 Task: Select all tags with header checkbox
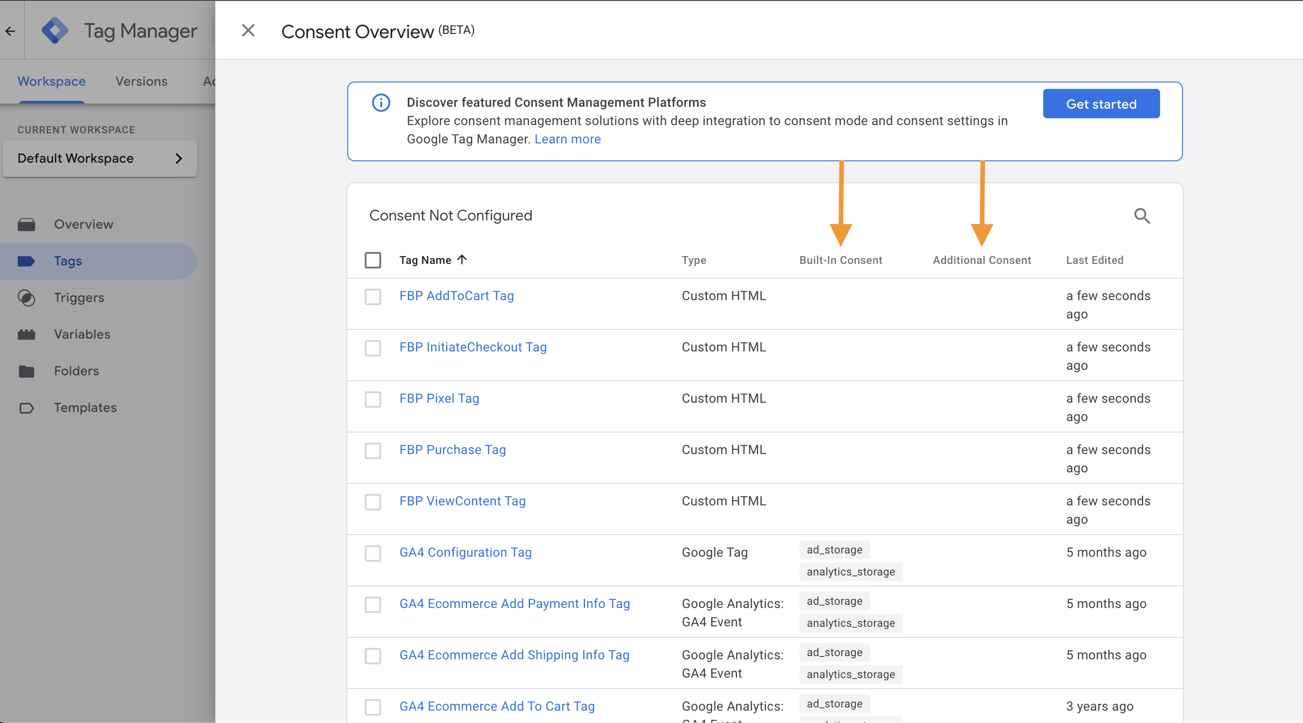373,260
